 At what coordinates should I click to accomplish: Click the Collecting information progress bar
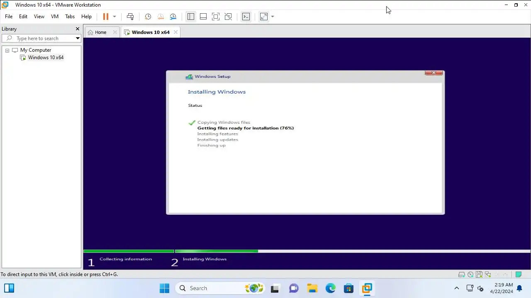coord(129,251)
